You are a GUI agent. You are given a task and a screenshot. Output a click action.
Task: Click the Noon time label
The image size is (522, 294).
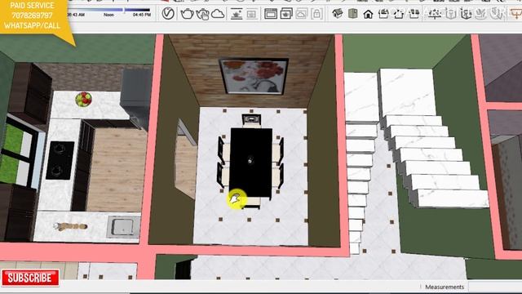pos(108,15)
